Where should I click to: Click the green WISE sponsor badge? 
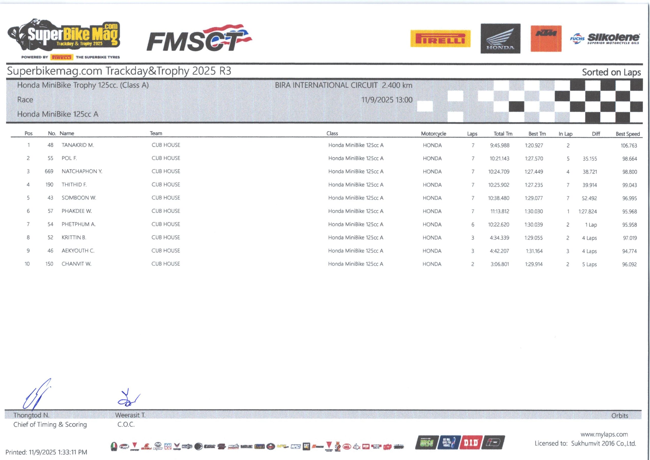427,442
